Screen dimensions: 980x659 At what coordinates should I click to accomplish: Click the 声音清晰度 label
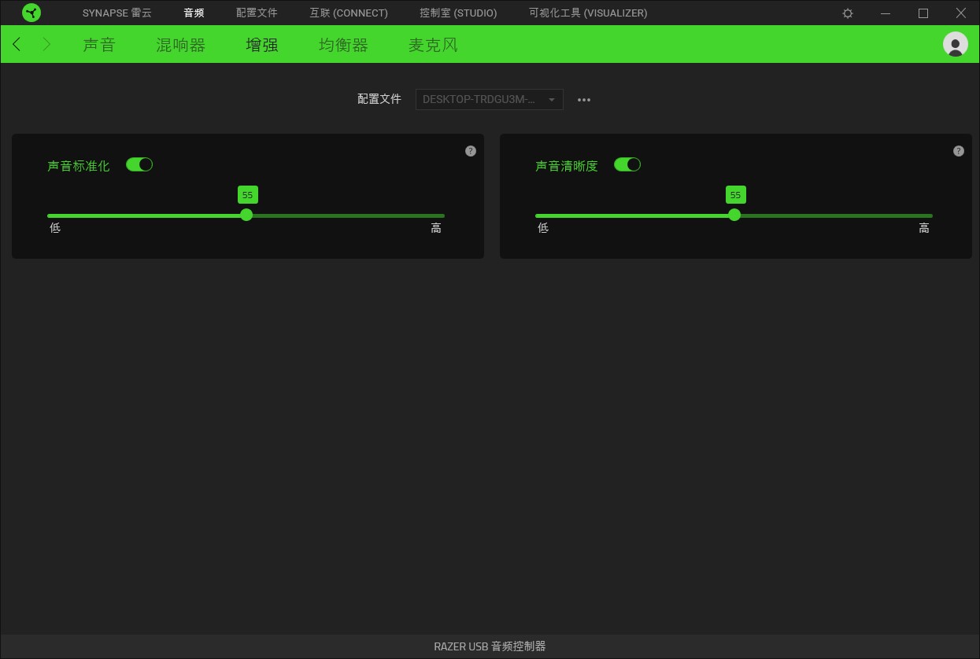pos(567,166)
